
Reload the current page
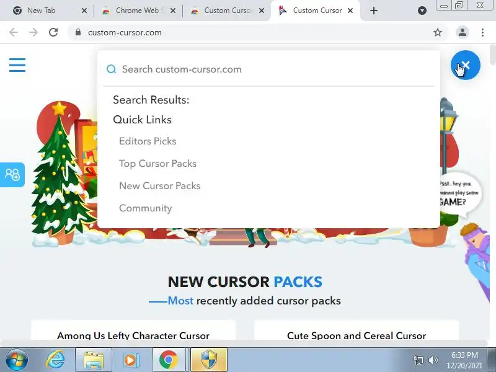tap(53, 32)
